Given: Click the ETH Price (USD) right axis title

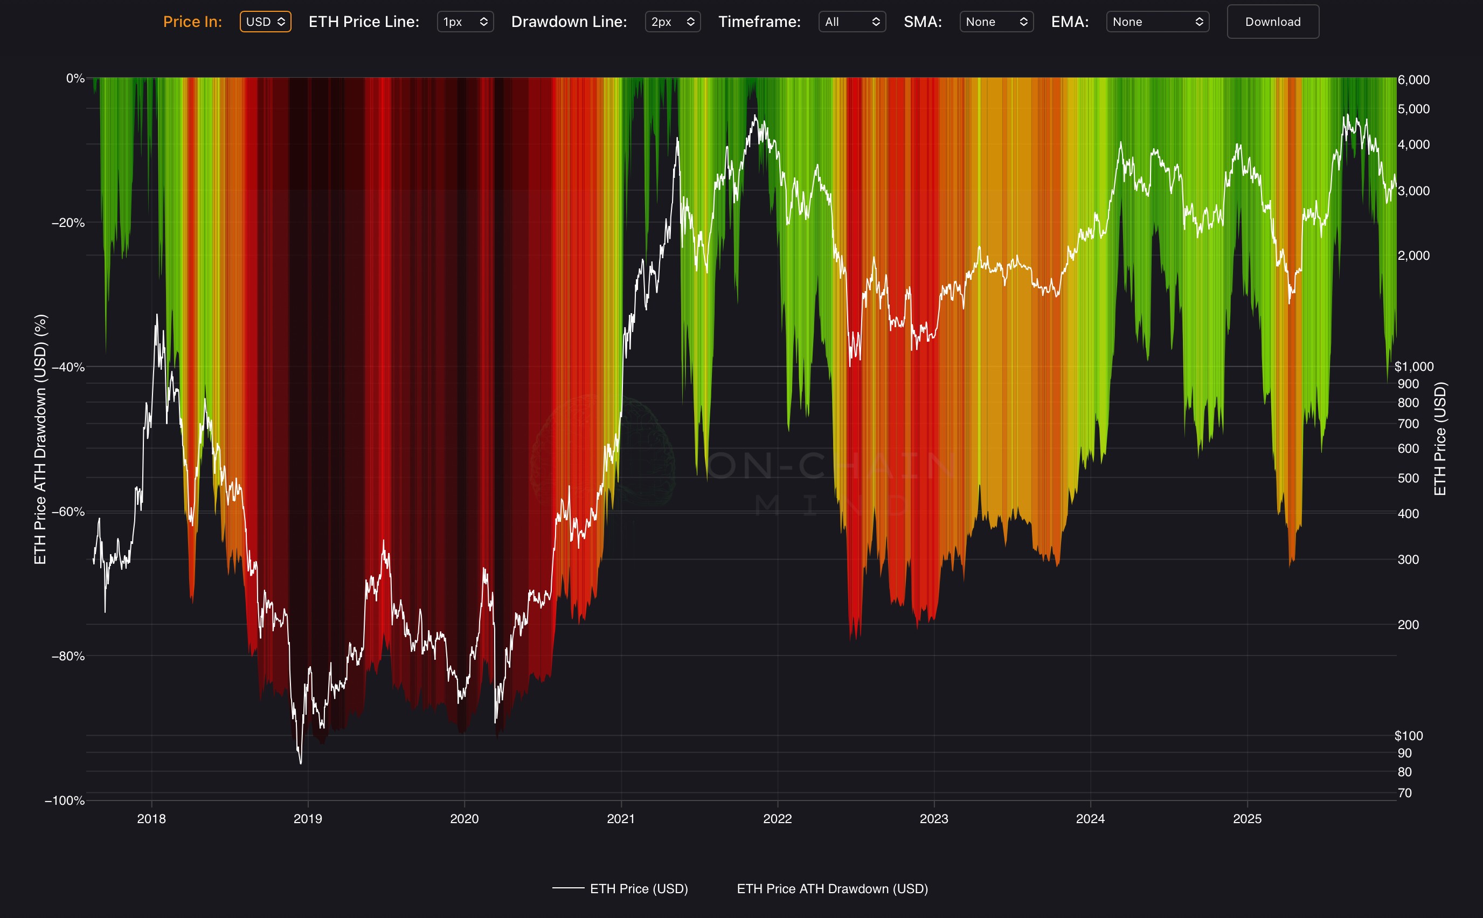Looking at the screenshot, I should pos(1440,438).
